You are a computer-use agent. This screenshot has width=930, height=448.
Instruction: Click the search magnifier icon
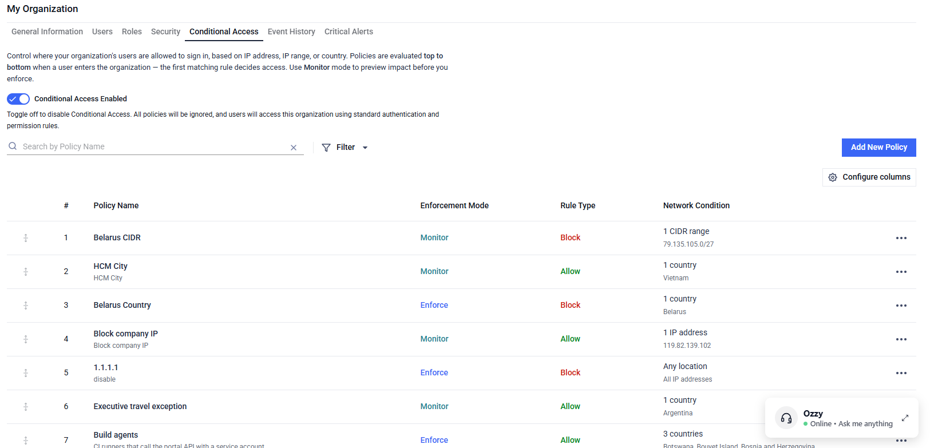[13, 146]
